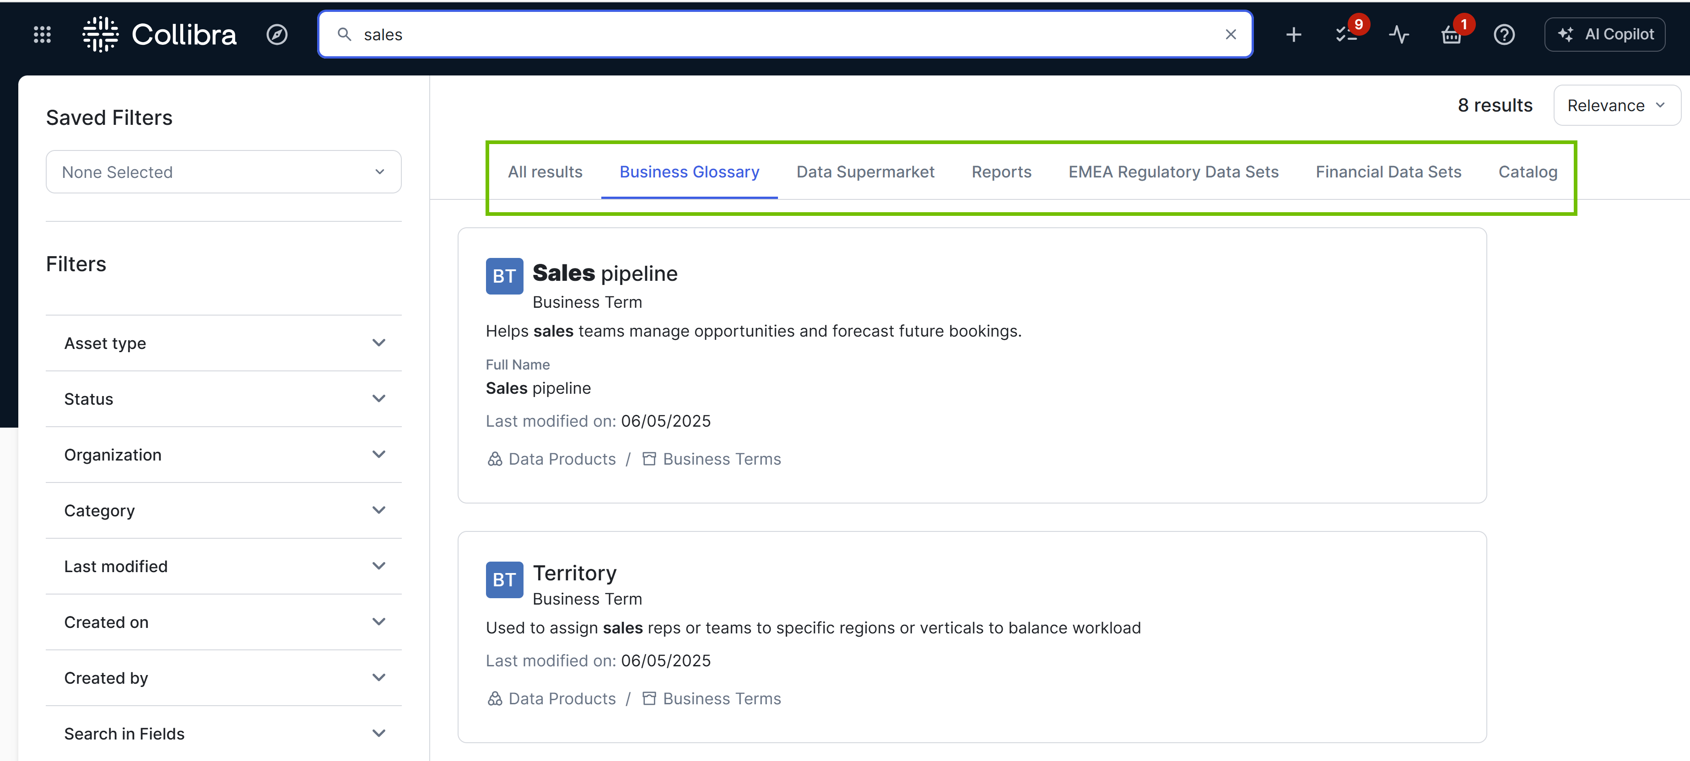This screenshot has width=1690, height=761.
Task: Open activity via the pulse icon
Action: pyautogui.click(x=1398, y=34)
